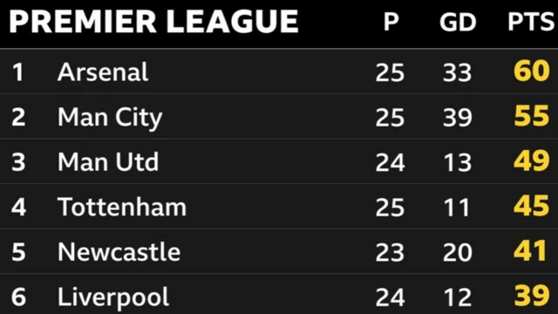Screen dimensions: 558x314
Task: Click rank number 6 beside Liverpool
Action: tap(18, 297)
